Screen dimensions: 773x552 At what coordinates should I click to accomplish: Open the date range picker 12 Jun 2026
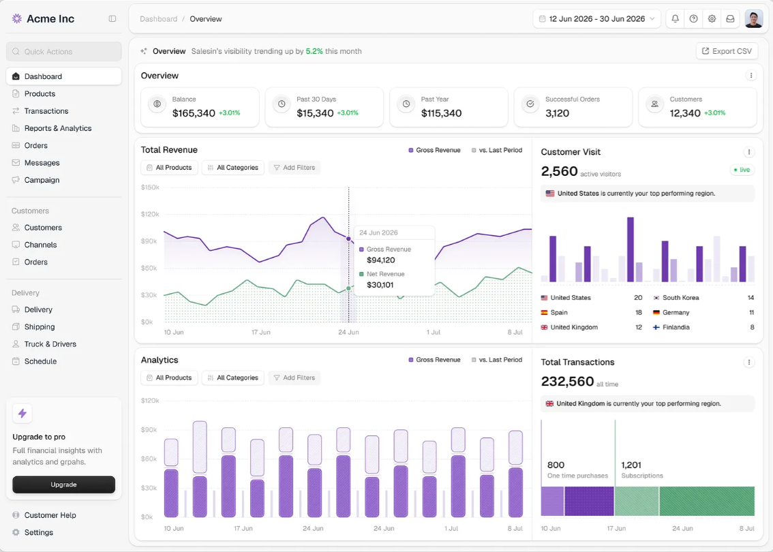coord(596,18)
